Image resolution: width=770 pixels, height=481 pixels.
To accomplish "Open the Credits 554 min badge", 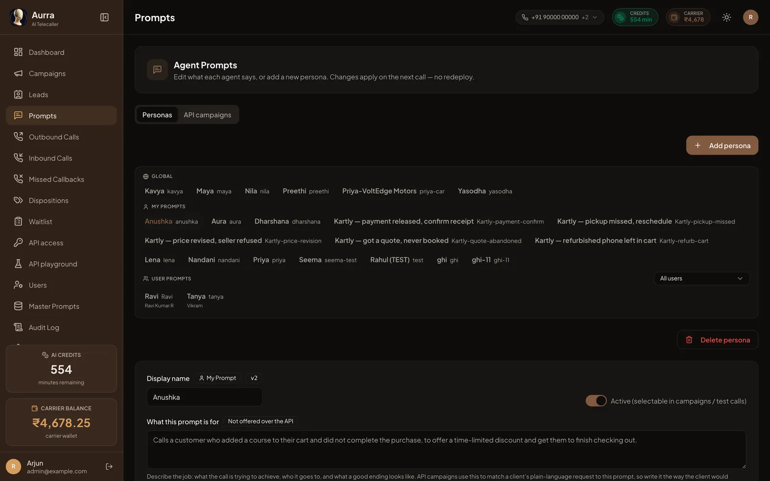I will (635, 17).
